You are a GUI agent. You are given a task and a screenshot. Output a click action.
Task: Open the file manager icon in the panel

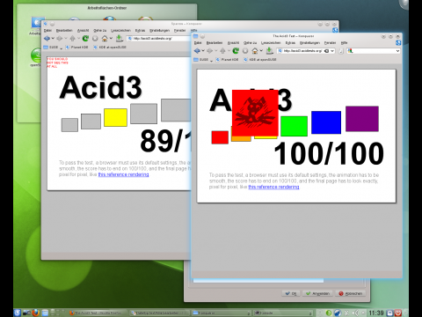tap(45, 313)
